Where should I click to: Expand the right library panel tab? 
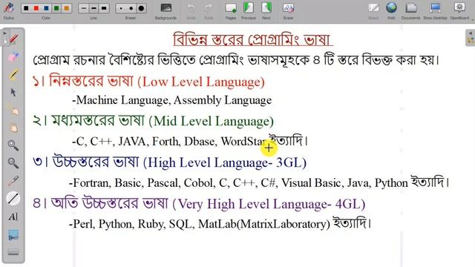tap(470, 37)
